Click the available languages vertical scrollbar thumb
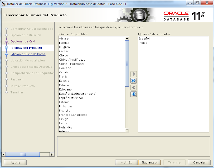This screenshot has width=214, height=168. click(x=127, y=63)
